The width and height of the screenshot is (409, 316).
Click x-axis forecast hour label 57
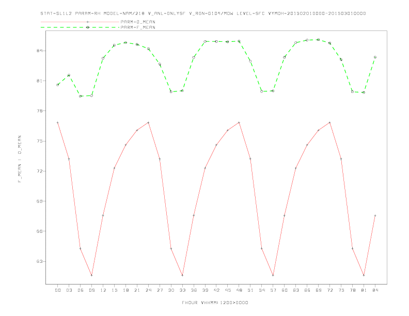pyautogui.click(x=273, y=290)
